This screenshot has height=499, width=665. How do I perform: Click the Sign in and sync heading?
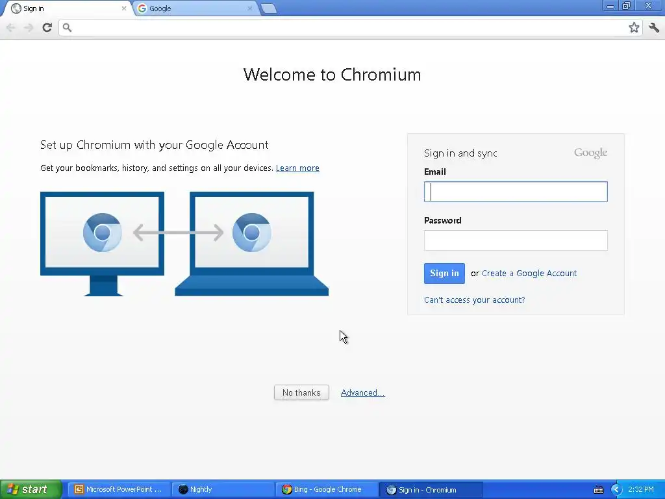click(x=460, y=153)
